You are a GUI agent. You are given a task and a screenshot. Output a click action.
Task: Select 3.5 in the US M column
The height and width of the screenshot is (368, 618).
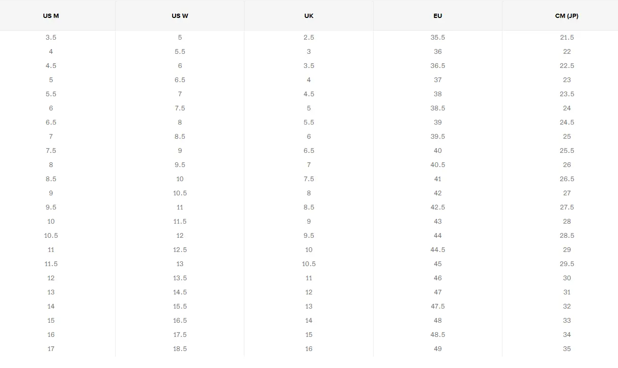click(51, 37)
